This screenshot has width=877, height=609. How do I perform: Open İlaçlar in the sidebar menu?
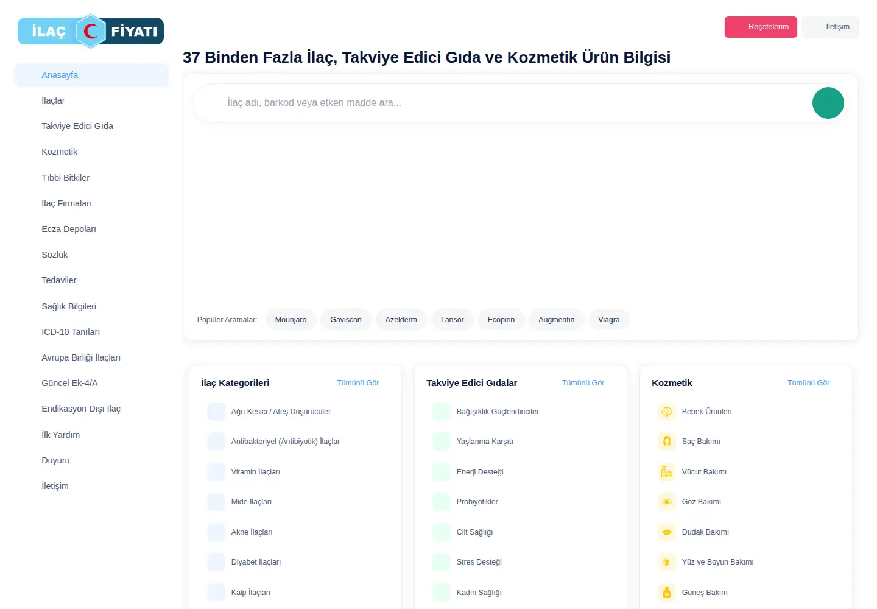click(x=91, y=100)
